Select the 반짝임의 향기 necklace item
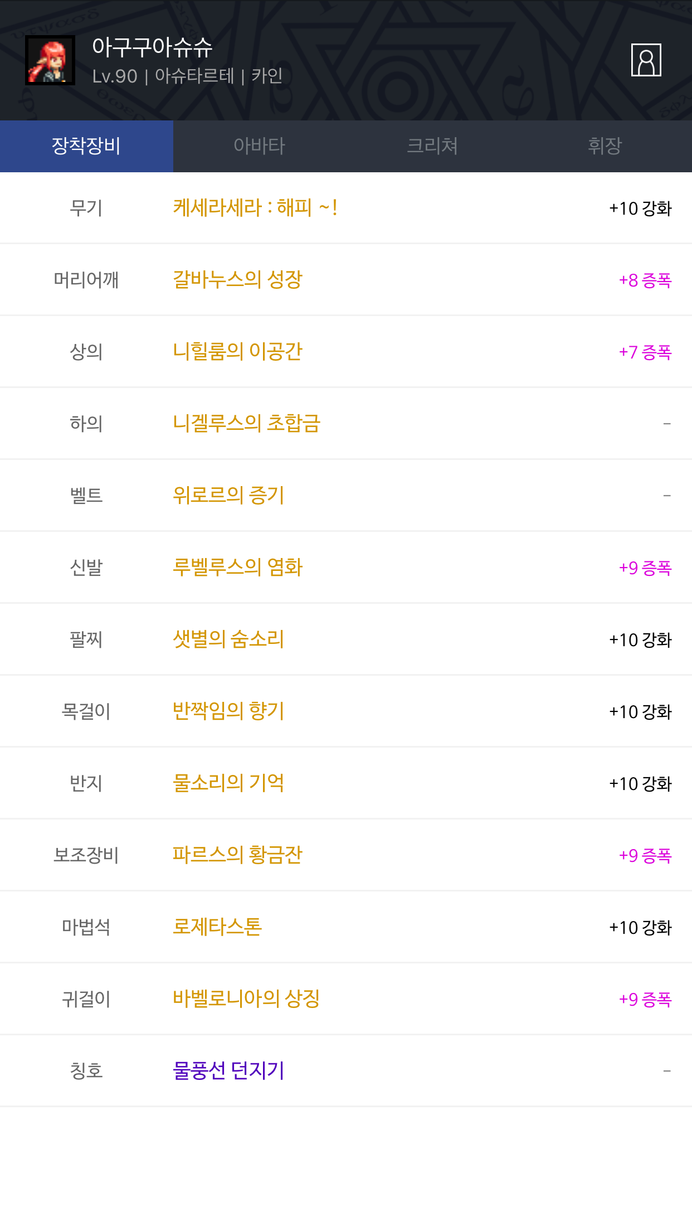Image resolution: width=692 pixels, height=1231 pixels. coord(228,711)
